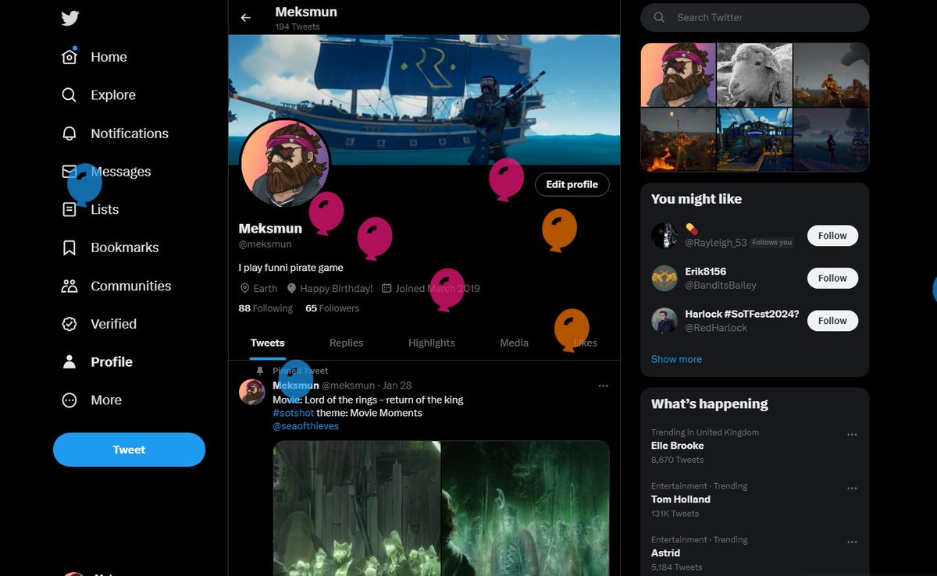
Task: Open the #sotshot hashtag link
Action: click(294, 412)
